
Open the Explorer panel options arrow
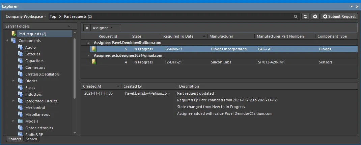coord(352,7)
